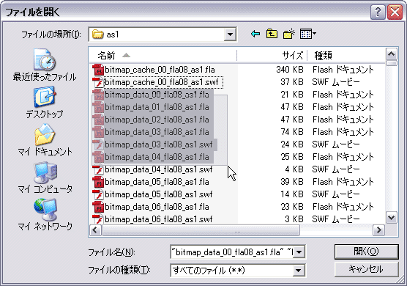This screenshot has width=407, height=286.
Task: Click in the ファイル名 text field
Action: 232,252
